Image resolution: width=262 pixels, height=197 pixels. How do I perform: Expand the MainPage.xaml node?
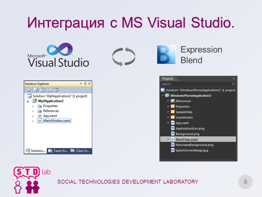pos(168,139)
